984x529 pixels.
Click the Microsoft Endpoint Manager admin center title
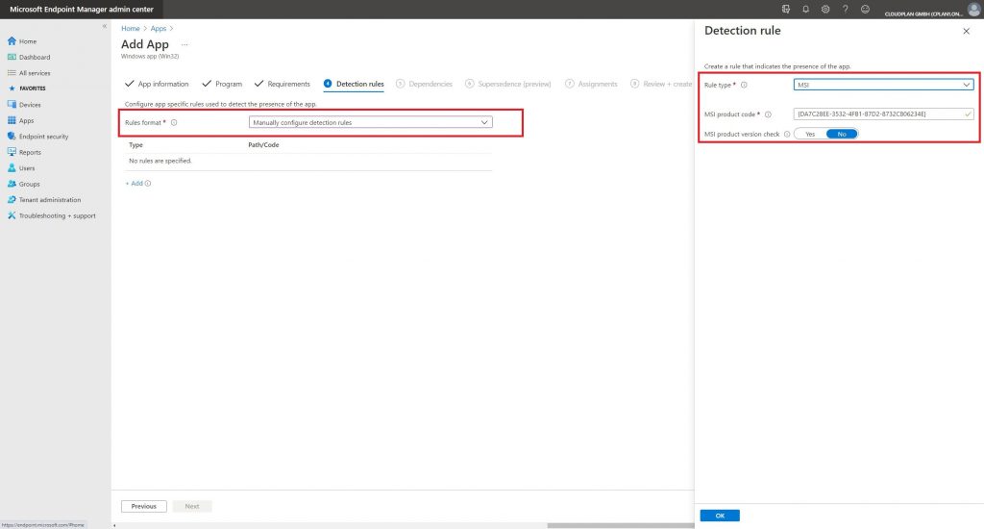pyautogui.click(x=82, y=10)
